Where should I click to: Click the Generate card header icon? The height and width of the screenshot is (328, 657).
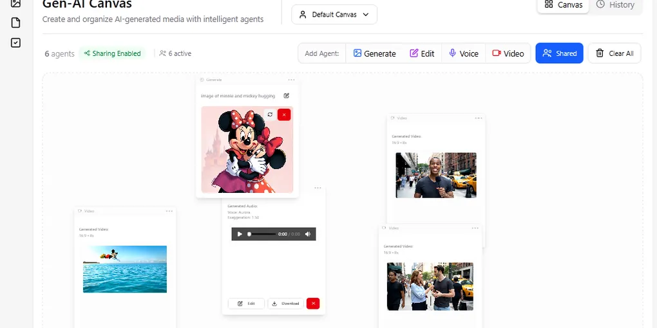[202, 80]
